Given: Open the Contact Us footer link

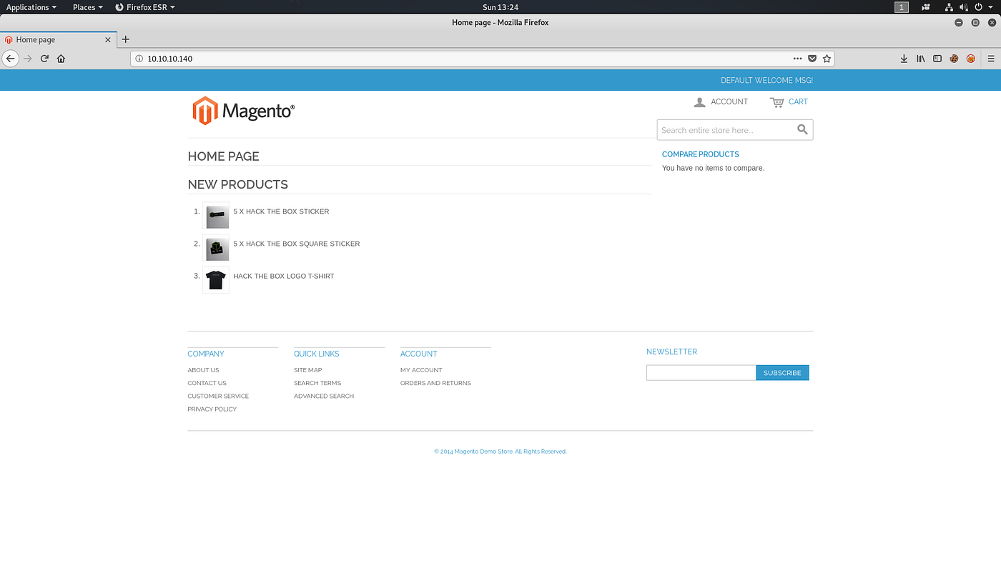Looking at the screenshot, I should (207, 383).
